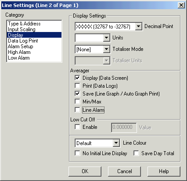Screen dimensions: 187x181
Task: Enable Print (Data Logs) averager
Action: pos(77,86)
